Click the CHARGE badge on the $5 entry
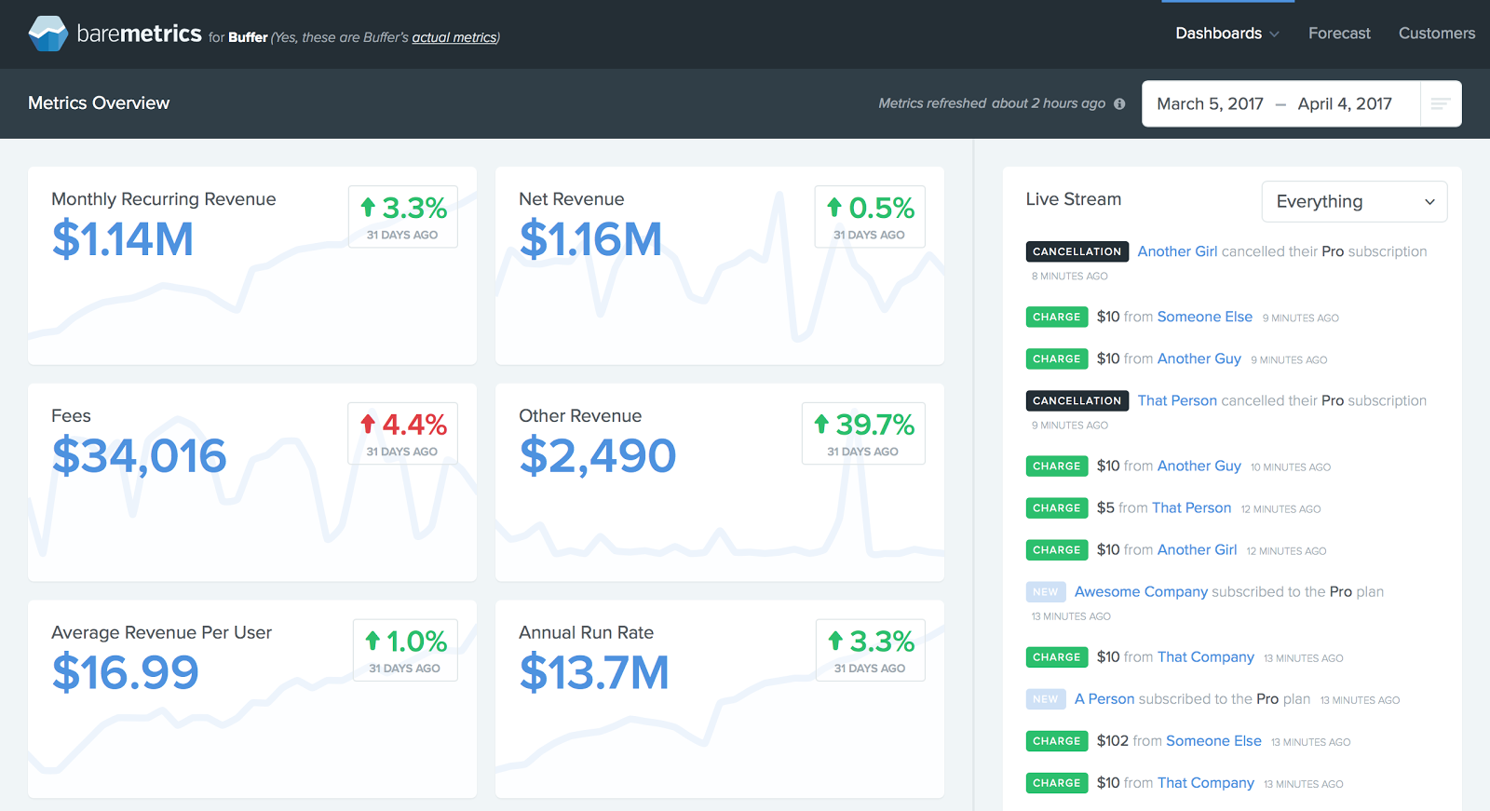This screenshot has height=811, width=1490. click(1057, 507)
